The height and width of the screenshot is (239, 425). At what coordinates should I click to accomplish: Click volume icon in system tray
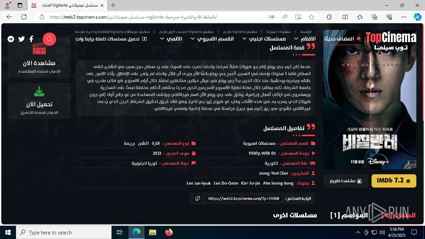pyautogui.click(x=382, y=232)
